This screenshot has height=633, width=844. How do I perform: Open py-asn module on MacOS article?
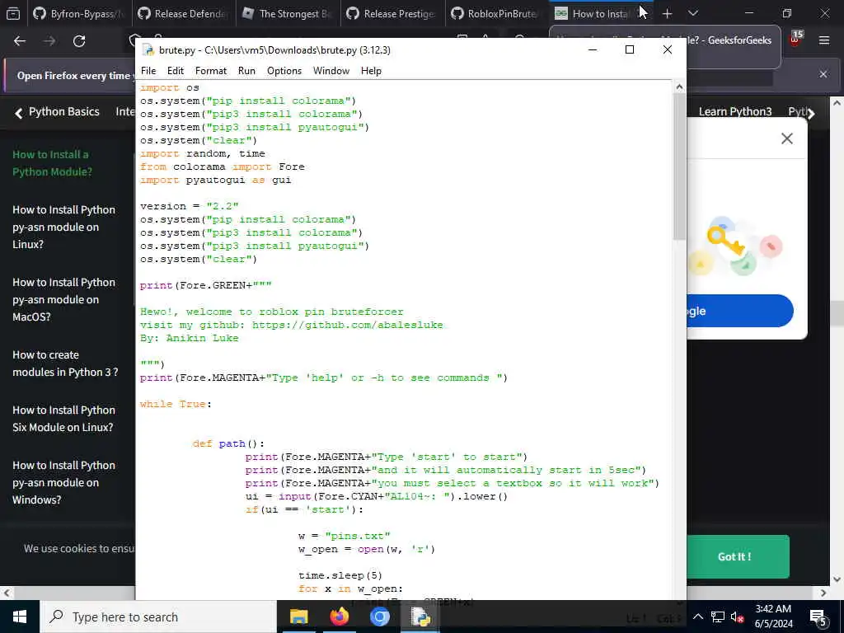point(63,299)
